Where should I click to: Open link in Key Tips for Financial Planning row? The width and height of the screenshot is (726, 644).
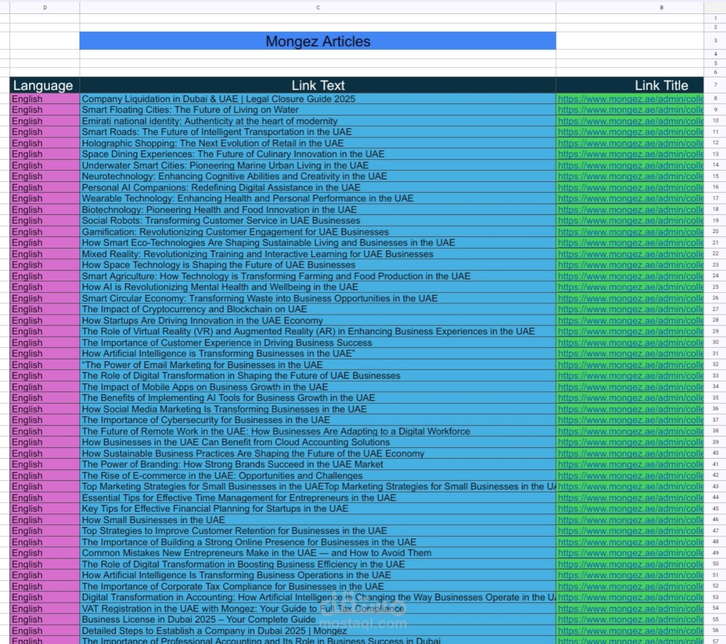pyautogui.click(x=630, y=509)
